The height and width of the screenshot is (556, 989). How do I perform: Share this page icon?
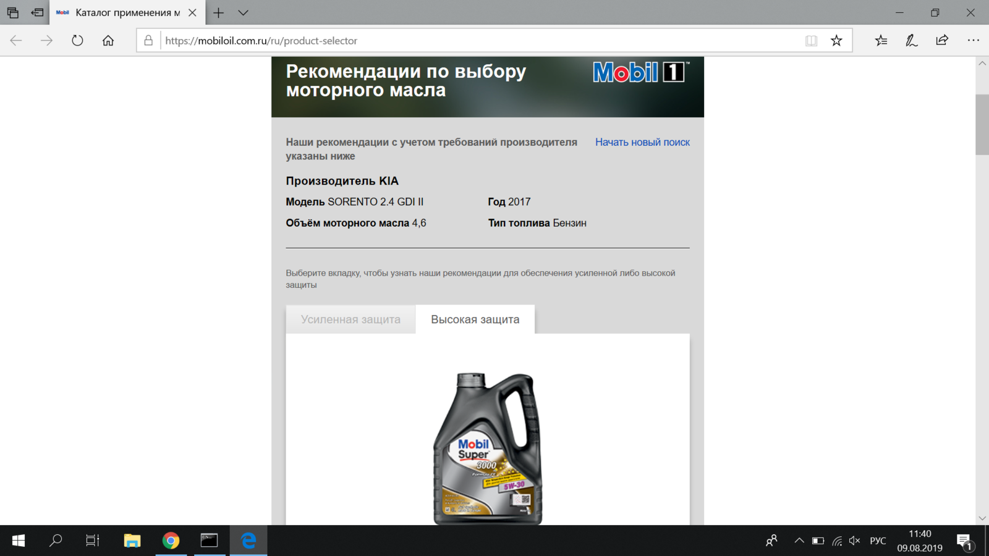pyautogui.click(x=942, y=41)
